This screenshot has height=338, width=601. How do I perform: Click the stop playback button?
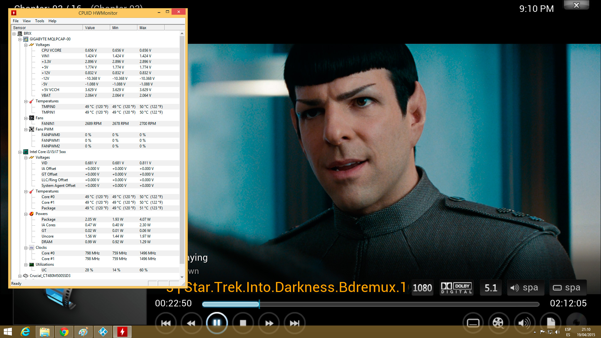tap(243, 323)
